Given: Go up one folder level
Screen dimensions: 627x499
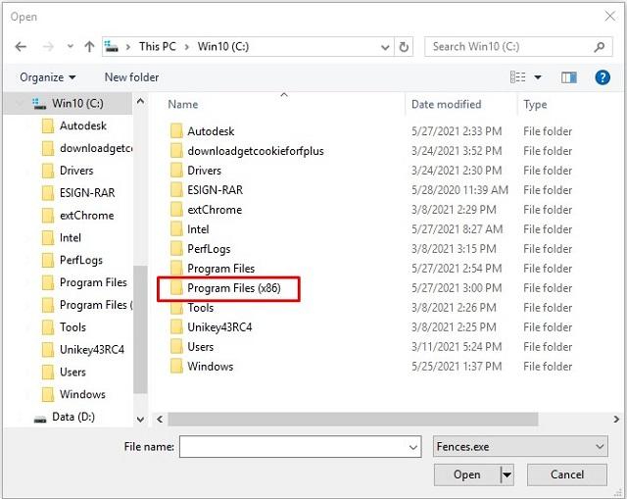Looking at the screenshot, I should point(89,47).
